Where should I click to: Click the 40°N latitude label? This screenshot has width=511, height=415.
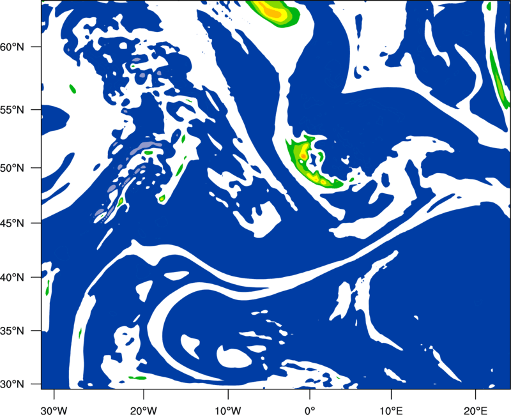pyautogui.click(x=12, y=278)
